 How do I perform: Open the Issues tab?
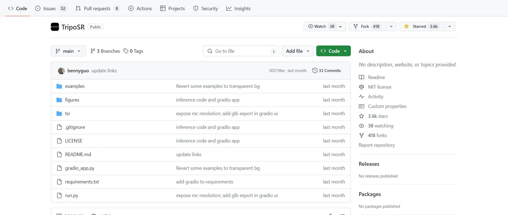point(51,8)
